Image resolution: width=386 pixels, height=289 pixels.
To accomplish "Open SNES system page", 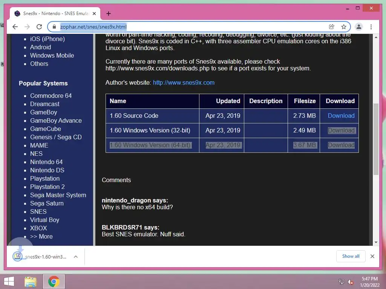I will (38, 211).
